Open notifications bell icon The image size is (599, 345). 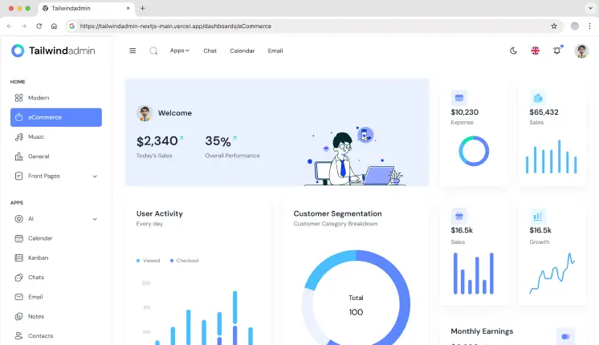point(557,51)
